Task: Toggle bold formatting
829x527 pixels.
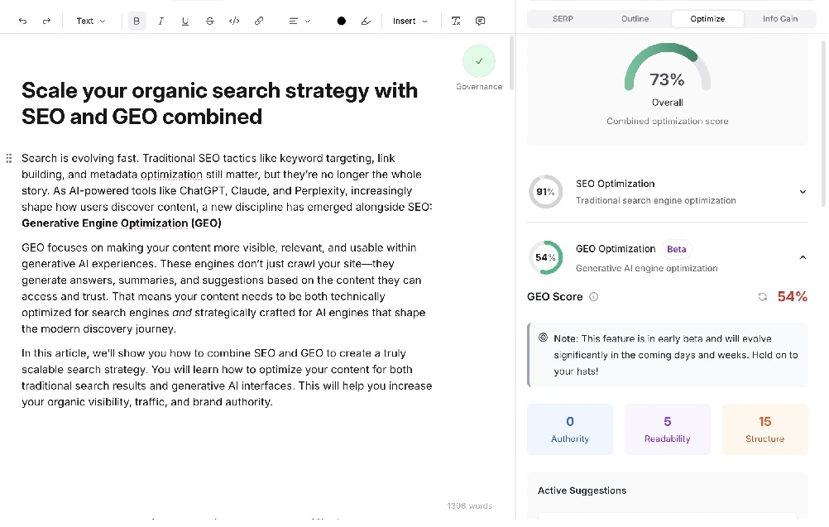Action: 137,21
